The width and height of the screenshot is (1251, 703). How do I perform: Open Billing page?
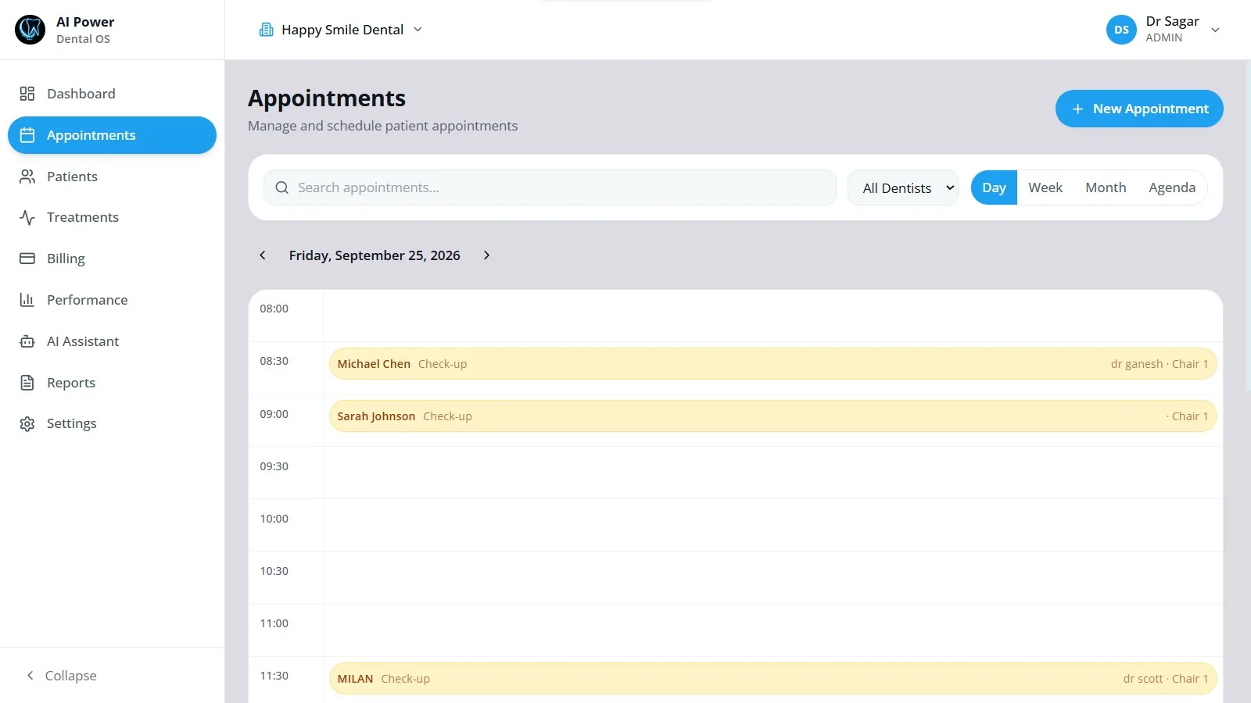[x=112, y=259]
